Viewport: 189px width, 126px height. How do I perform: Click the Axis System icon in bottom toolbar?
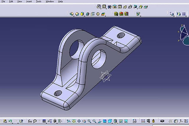(x=181, y=121)
